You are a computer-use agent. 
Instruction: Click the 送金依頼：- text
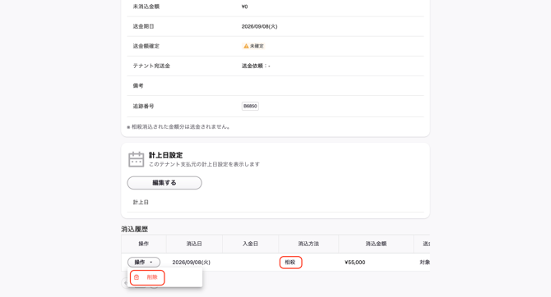[256, 66]
